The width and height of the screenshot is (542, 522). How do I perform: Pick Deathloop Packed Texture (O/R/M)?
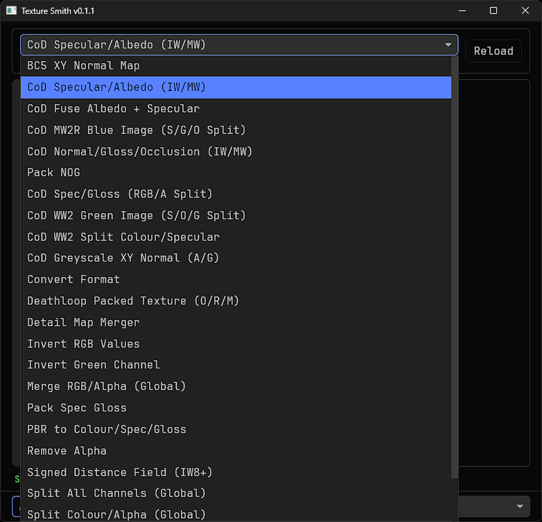click(236, 301)
